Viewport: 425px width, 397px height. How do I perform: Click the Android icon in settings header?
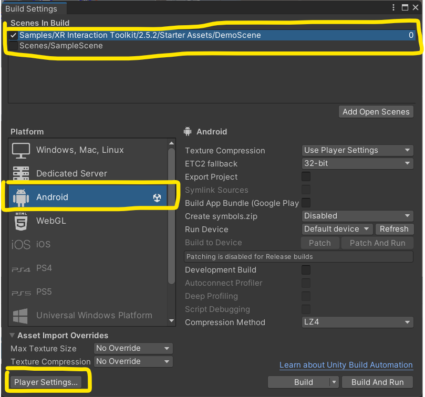click(x=188, y=131)
